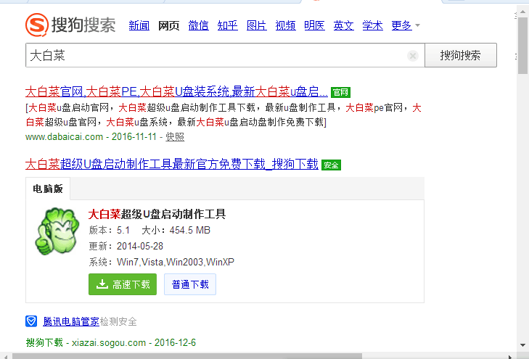Viewport: 529px width, 359px height.
Task: Click the green 安全 badge
Action: 331,165
